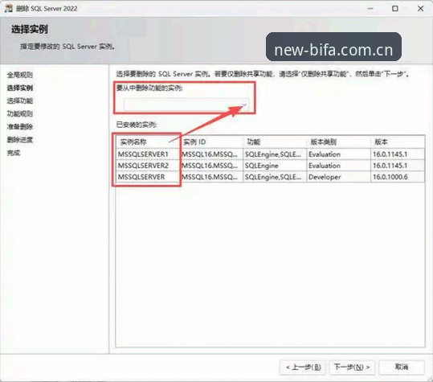Click the Evaluation cell in the MSSQLSERVER1 row
Screen dimensions: 433x382
(x=338, y=154)
